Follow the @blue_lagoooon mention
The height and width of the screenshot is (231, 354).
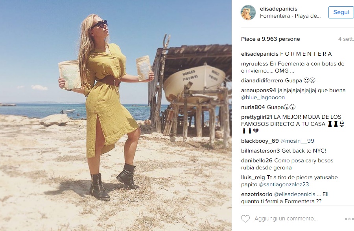[x=263, y=98]
